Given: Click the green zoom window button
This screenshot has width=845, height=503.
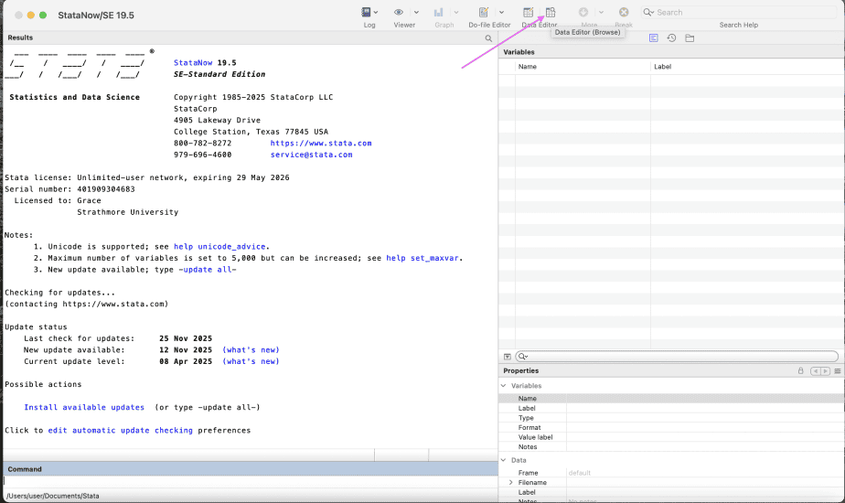Looking at the screenshot, I should tap(43, 16).
